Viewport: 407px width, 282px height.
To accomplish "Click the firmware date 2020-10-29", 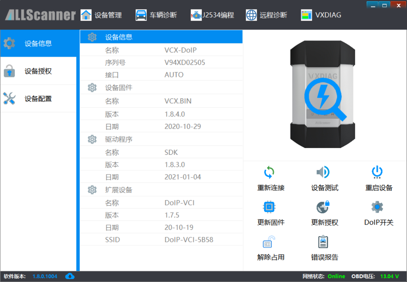I will point(183,126).
